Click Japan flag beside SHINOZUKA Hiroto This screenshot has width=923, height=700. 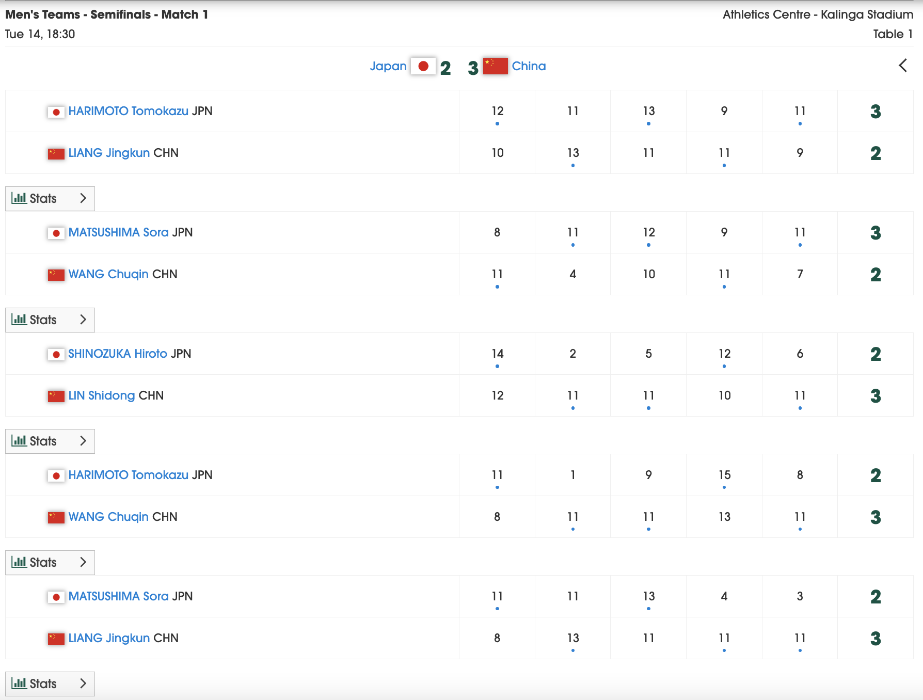tap(56, 354)
